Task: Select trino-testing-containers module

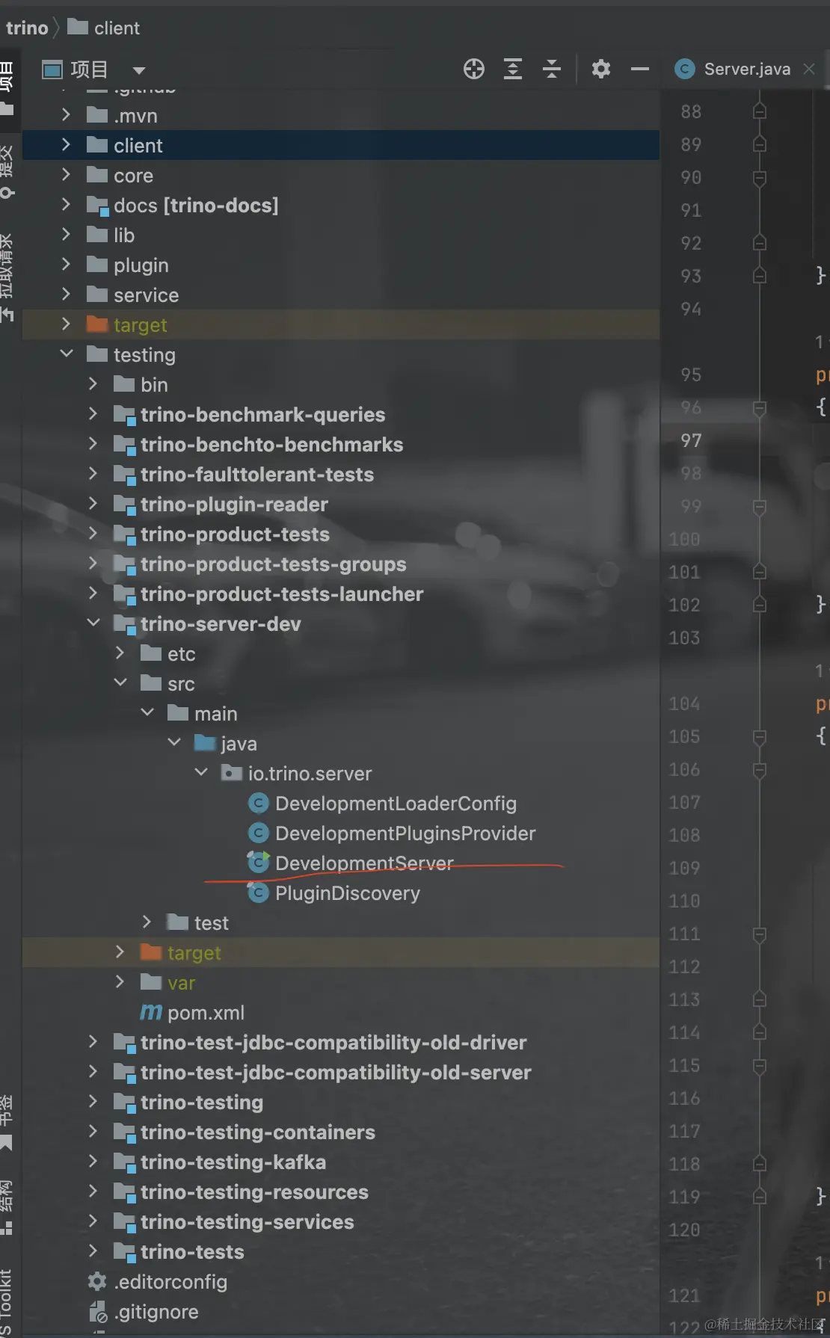Action: coord(258,1132)
